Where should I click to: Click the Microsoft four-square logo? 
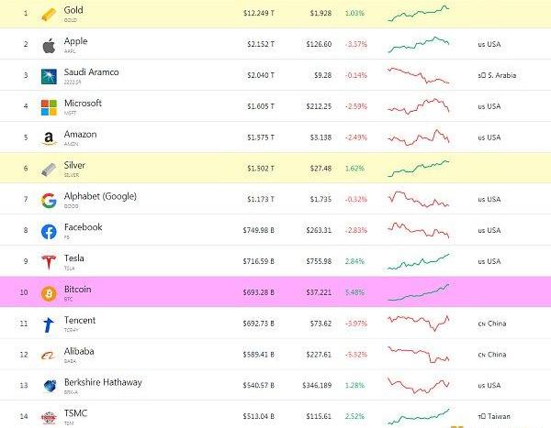(x=49, y=107)
